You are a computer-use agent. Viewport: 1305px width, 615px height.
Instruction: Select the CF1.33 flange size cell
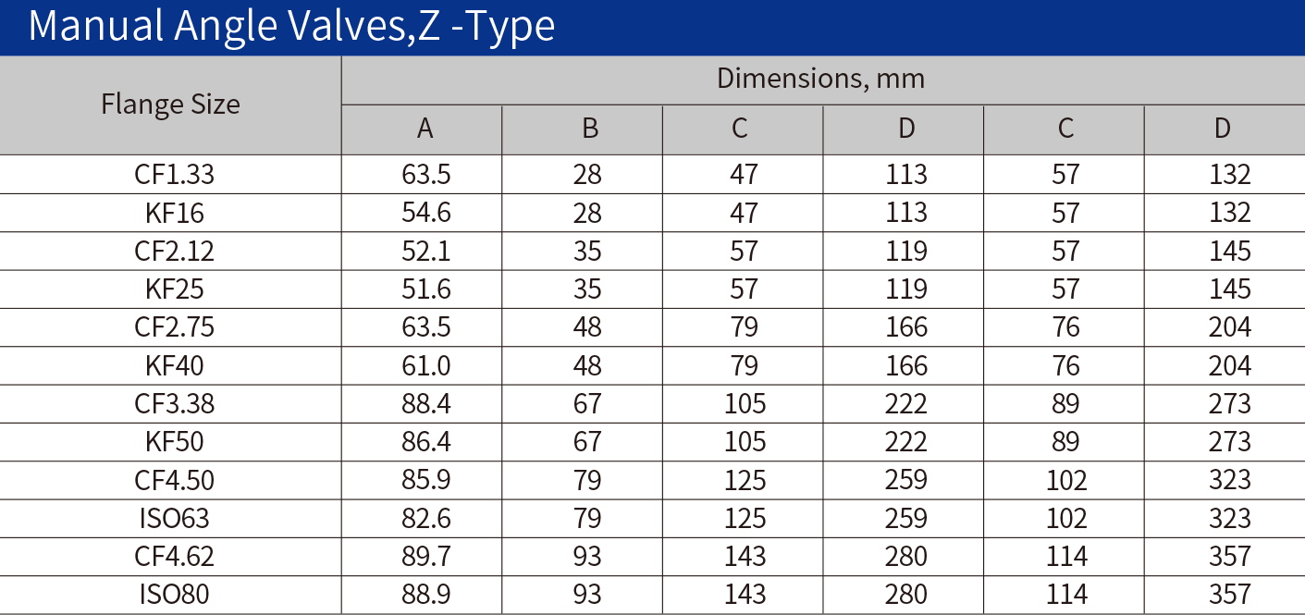[x=175, y=174]
